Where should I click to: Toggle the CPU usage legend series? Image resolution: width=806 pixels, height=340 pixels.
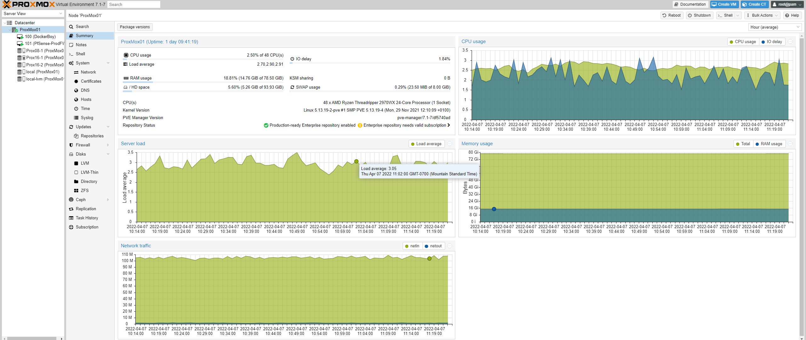[743, 42]
